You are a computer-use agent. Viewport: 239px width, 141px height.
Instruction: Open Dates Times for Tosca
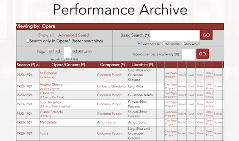click(x=209, y=133)
